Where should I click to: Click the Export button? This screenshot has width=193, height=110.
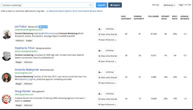point(115,5)
